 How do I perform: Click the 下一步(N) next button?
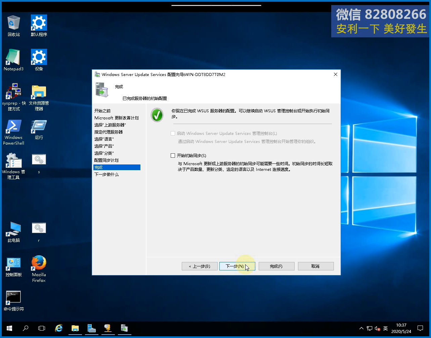(x=237, y=266)
